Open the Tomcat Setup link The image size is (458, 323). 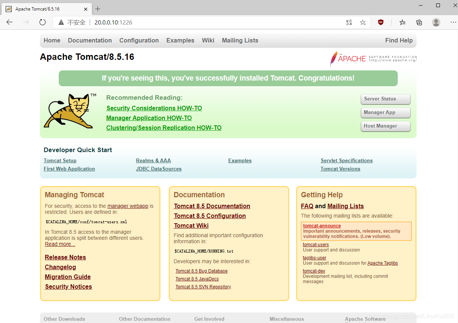point(60,160)
